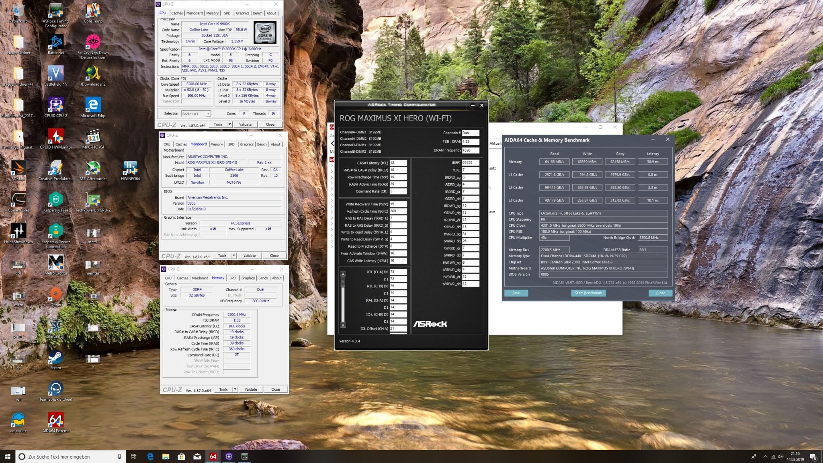Open JDownloader 2 desktop icon

[x=93, y=76]
